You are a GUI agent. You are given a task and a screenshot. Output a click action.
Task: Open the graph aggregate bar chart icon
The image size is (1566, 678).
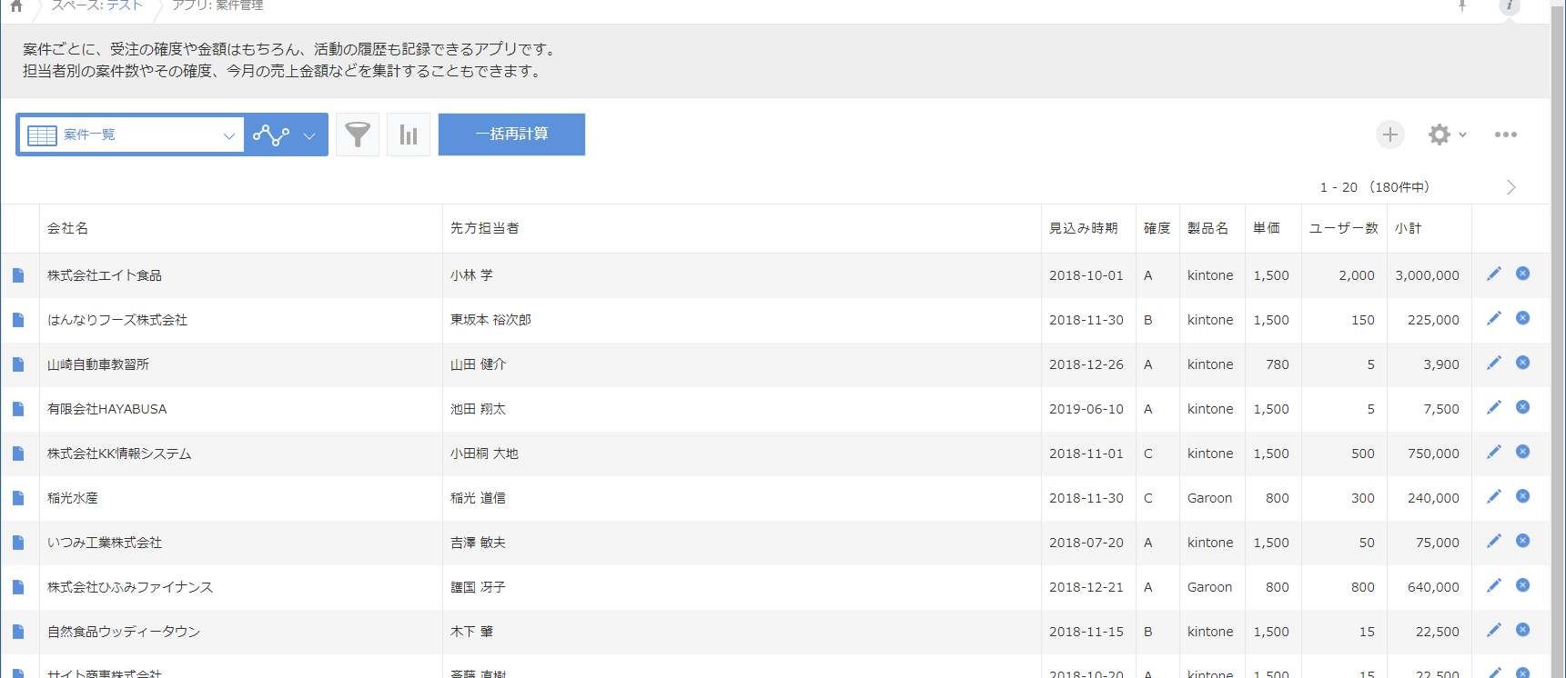(x=409, y=135)
